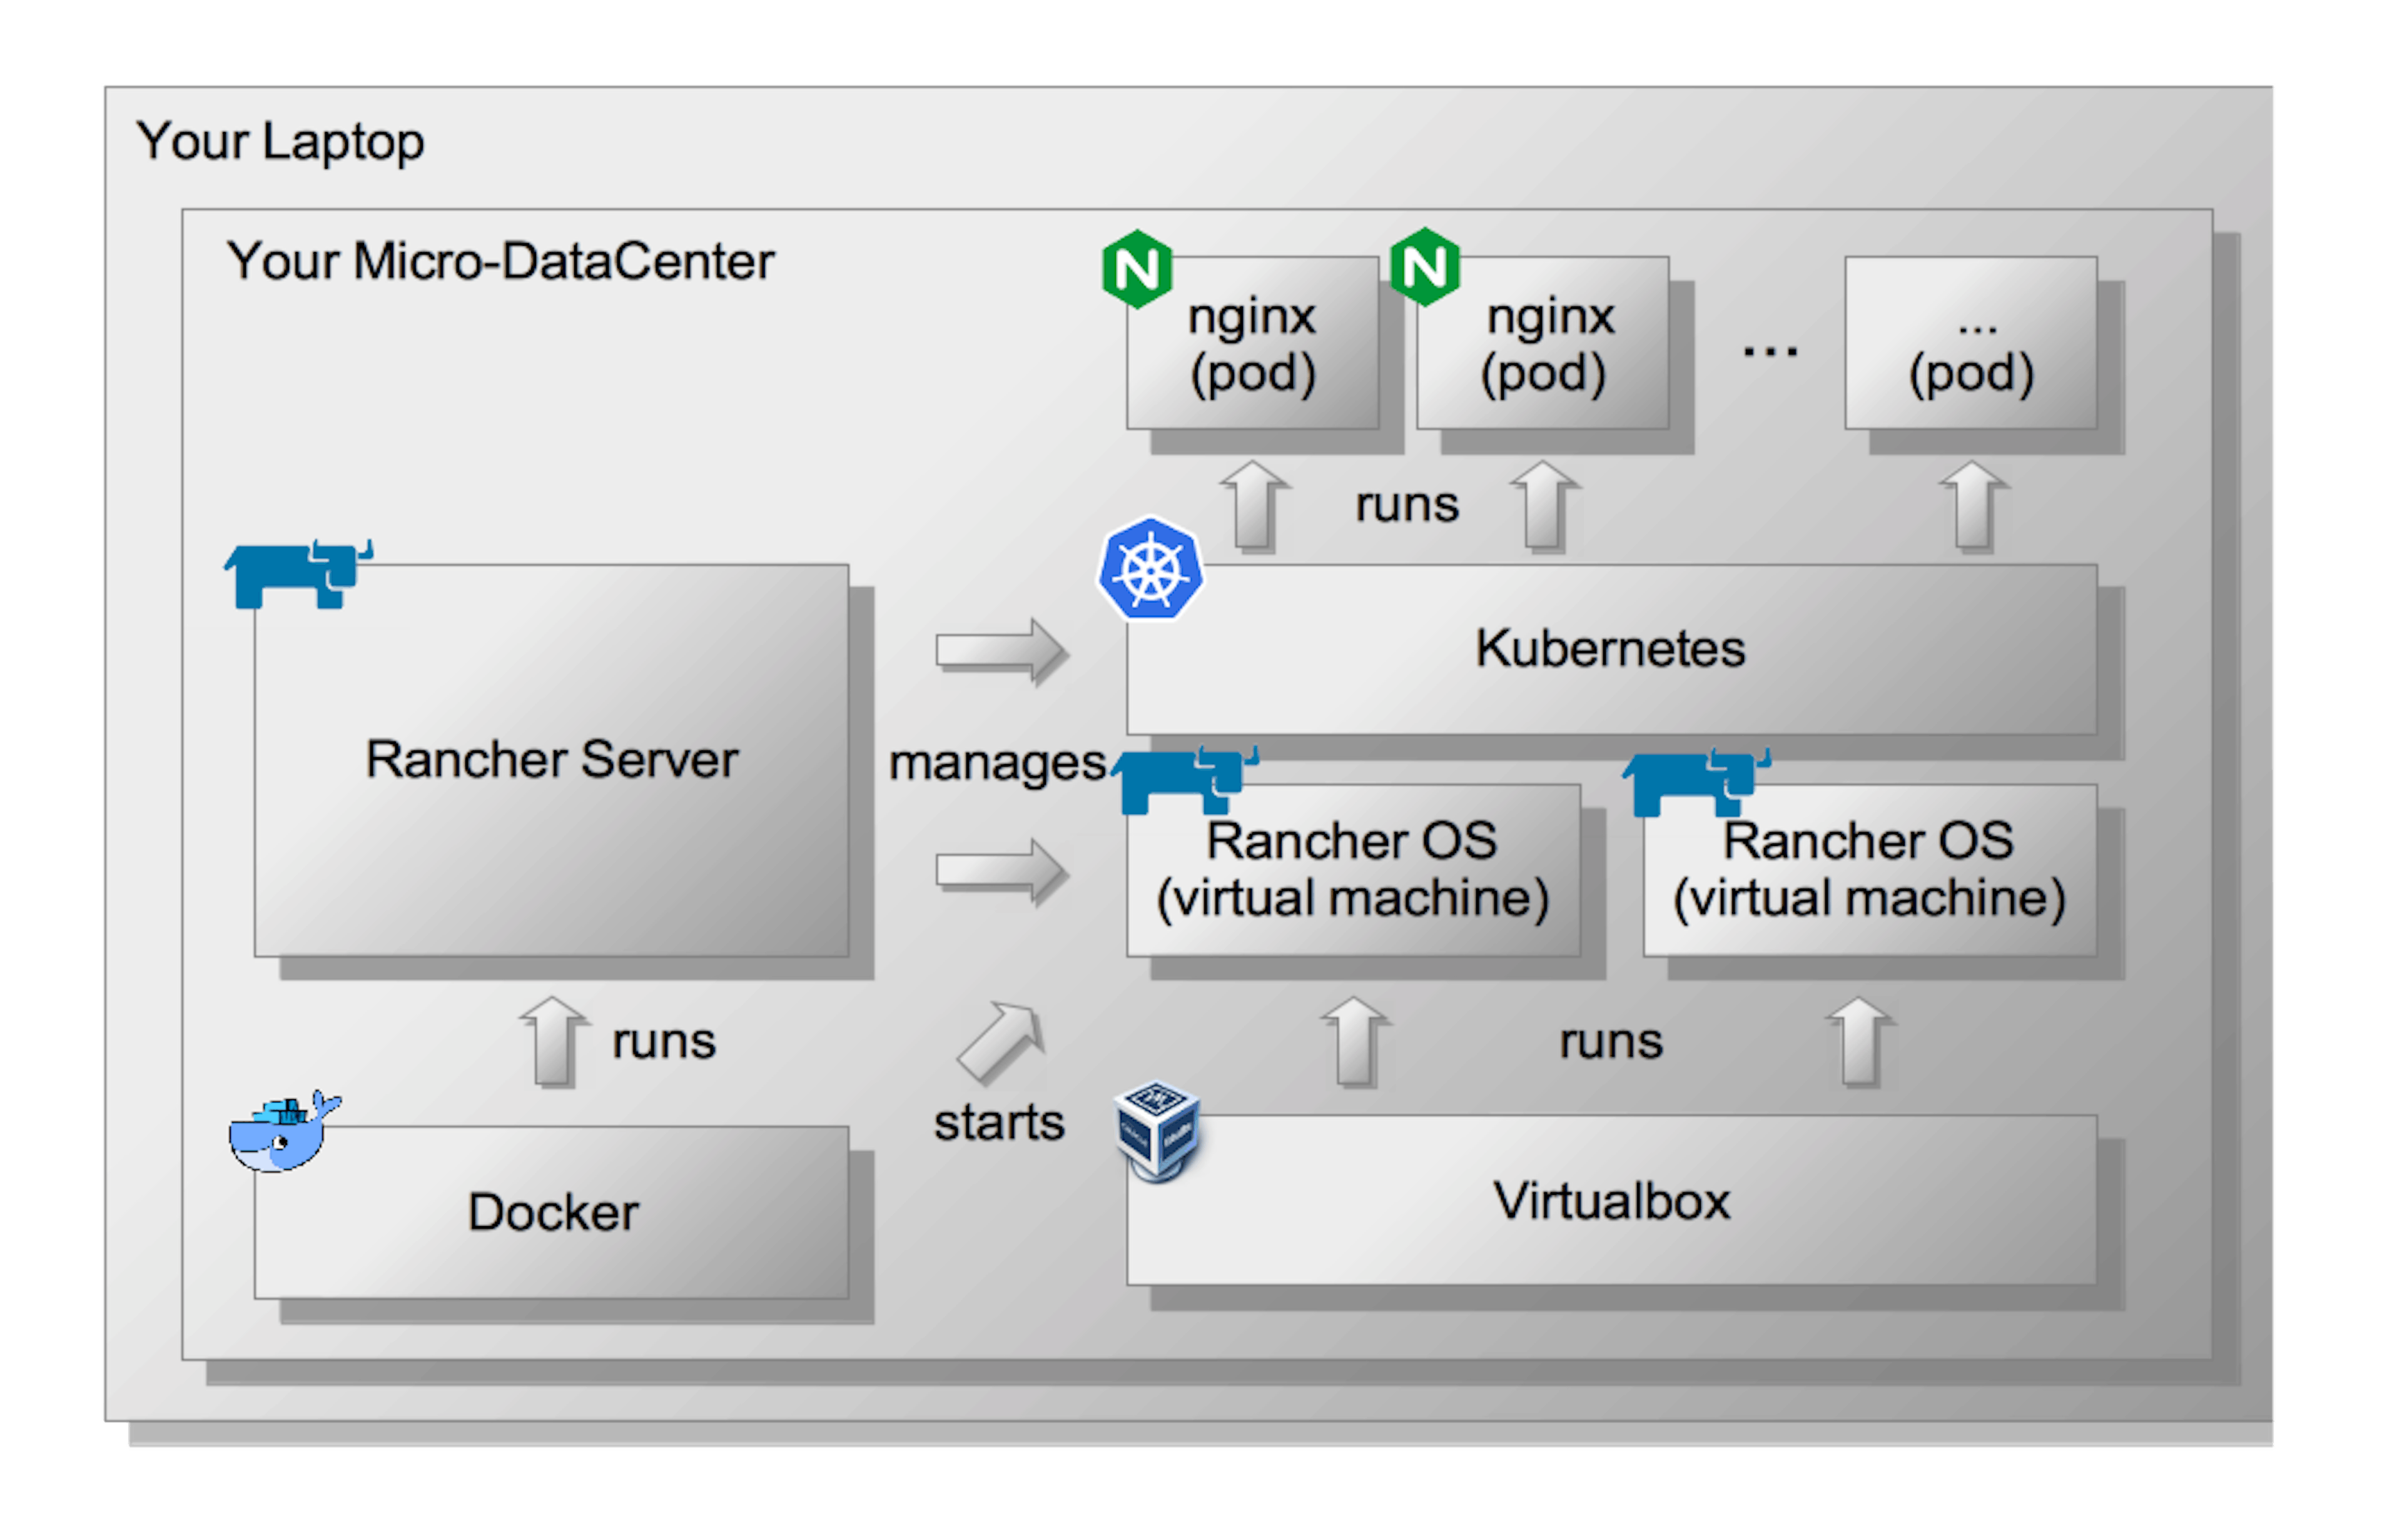Click the up arrow below the '... (pod)' box
Viewport: 2402px width, 1540px height.
1974,507
